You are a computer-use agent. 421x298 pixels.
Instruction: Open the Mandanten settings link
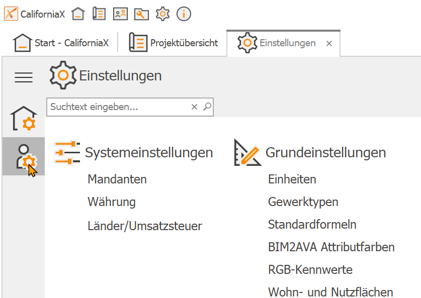coord(117,179)
